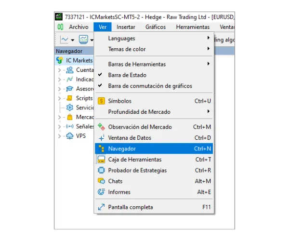Choose Chats menu entry
The height and width of the screenshot is (241, 289).
point(154,181)
